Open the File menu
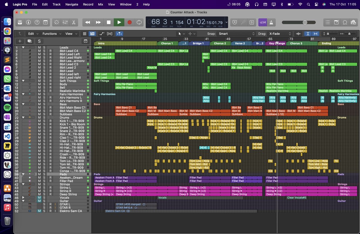360x234 pixels. 34,5
